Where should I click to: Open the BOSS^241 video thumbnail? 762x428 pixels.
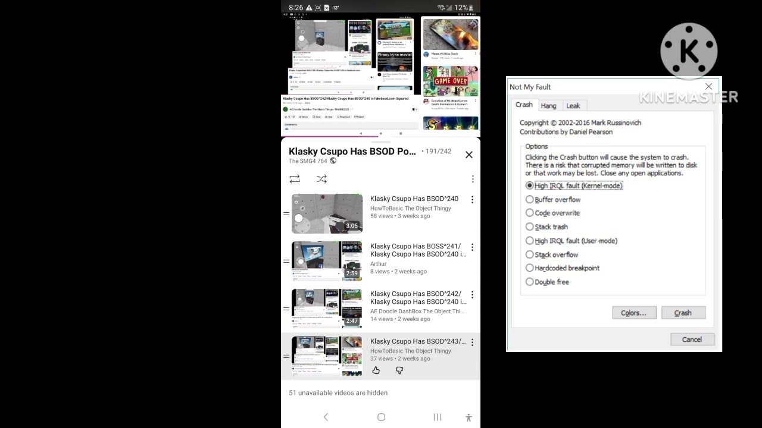tap(327, 261)
